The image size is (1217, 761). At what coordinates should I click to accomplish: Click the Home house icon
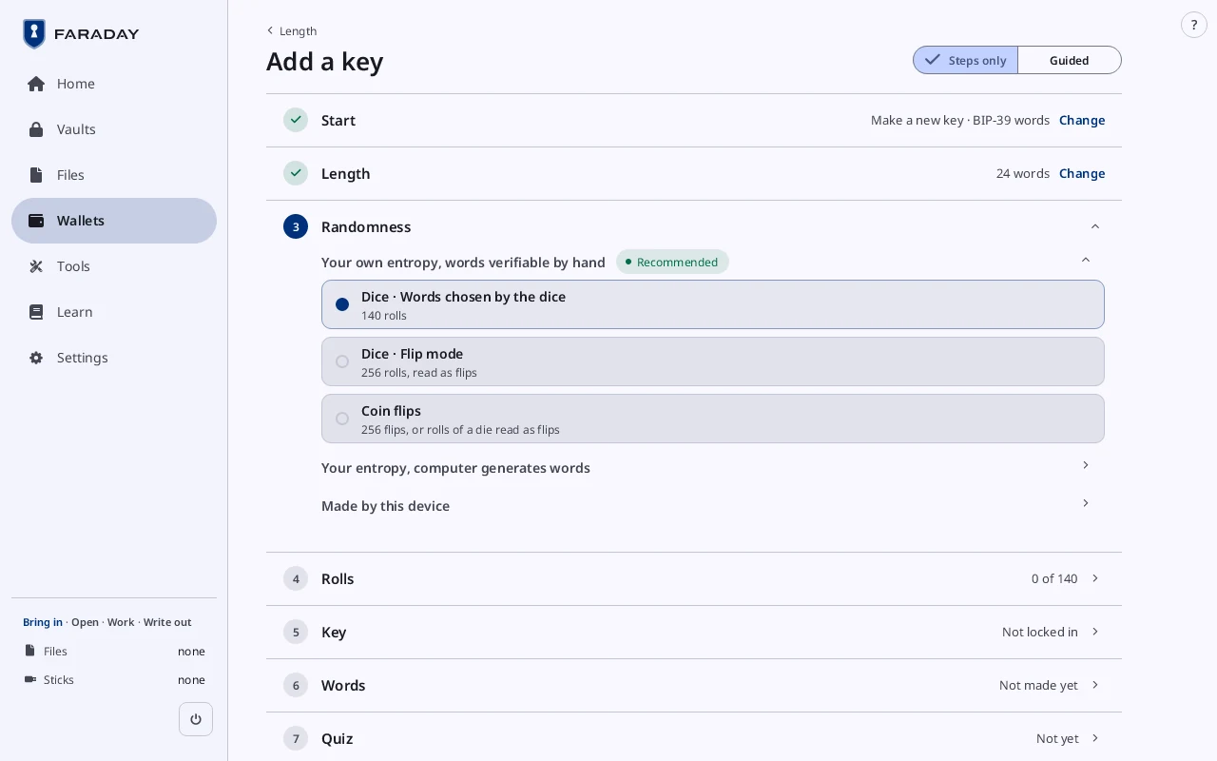click(x=36, y=84)
